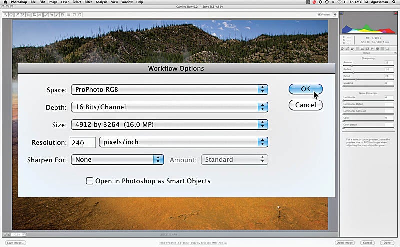Viewport: 400px width, 247px height.
Task: Toggle the highlight clipping warning in histogram
Action: coord(395,13)
